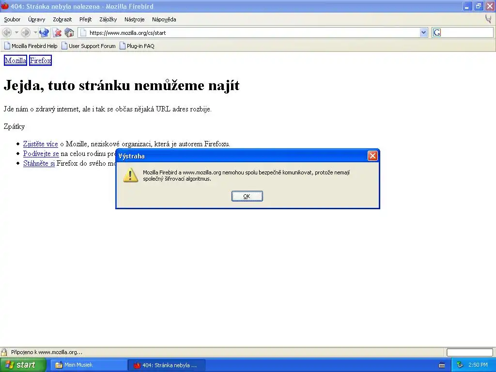This screenshot has height=372, width=496.
Task: Expand the address bar URL history dropdown
Action: pyautogui.click(x=423, y=32)
